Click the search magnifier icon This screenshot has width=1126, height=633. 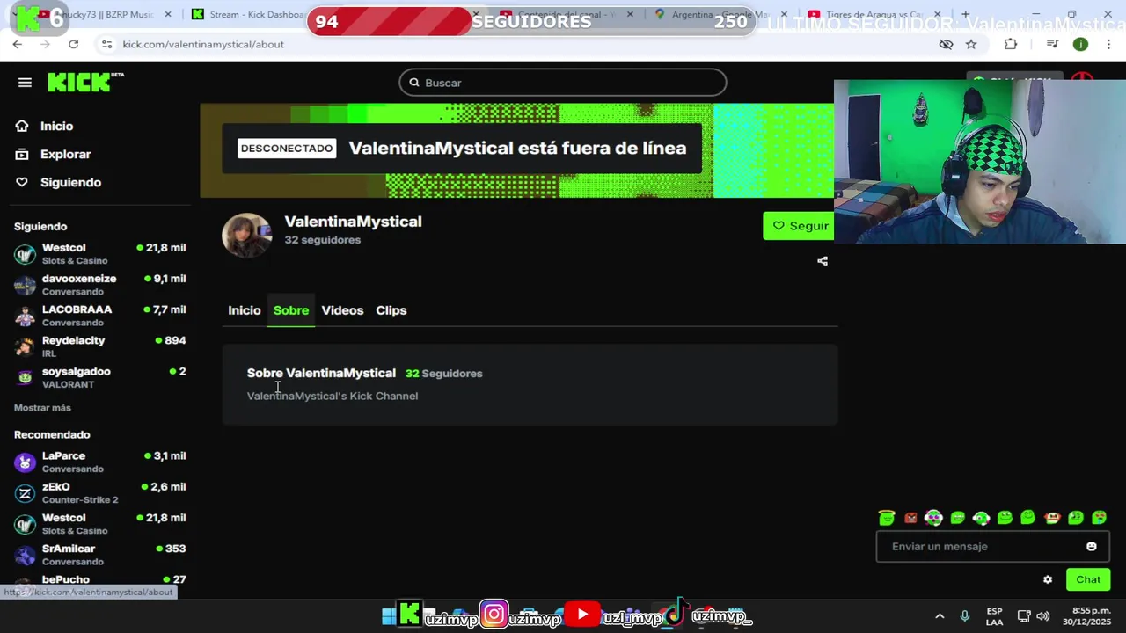[414, 83]
